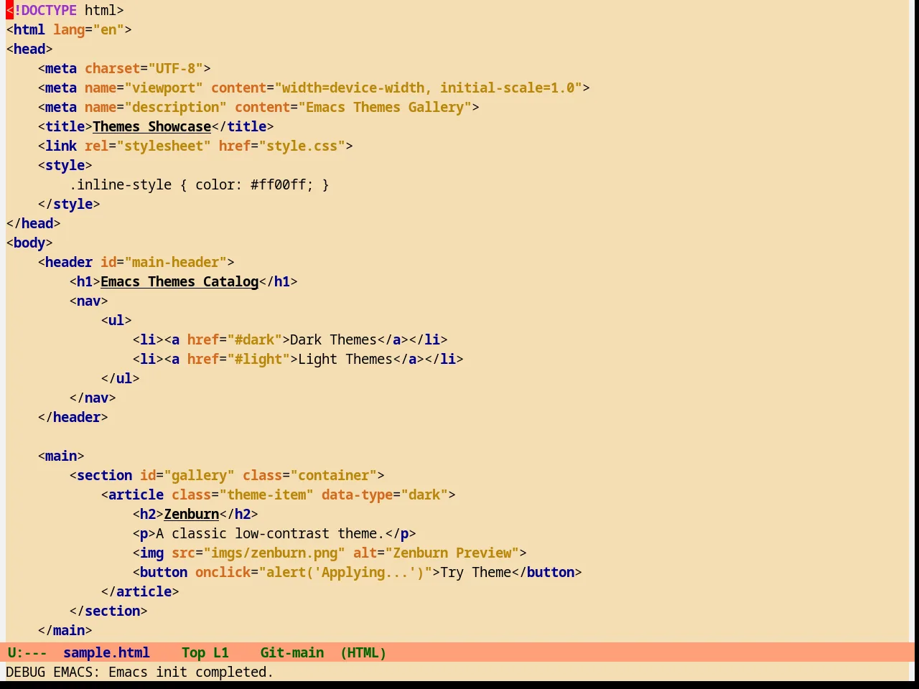Click the closing header tag

click(73, 417)
